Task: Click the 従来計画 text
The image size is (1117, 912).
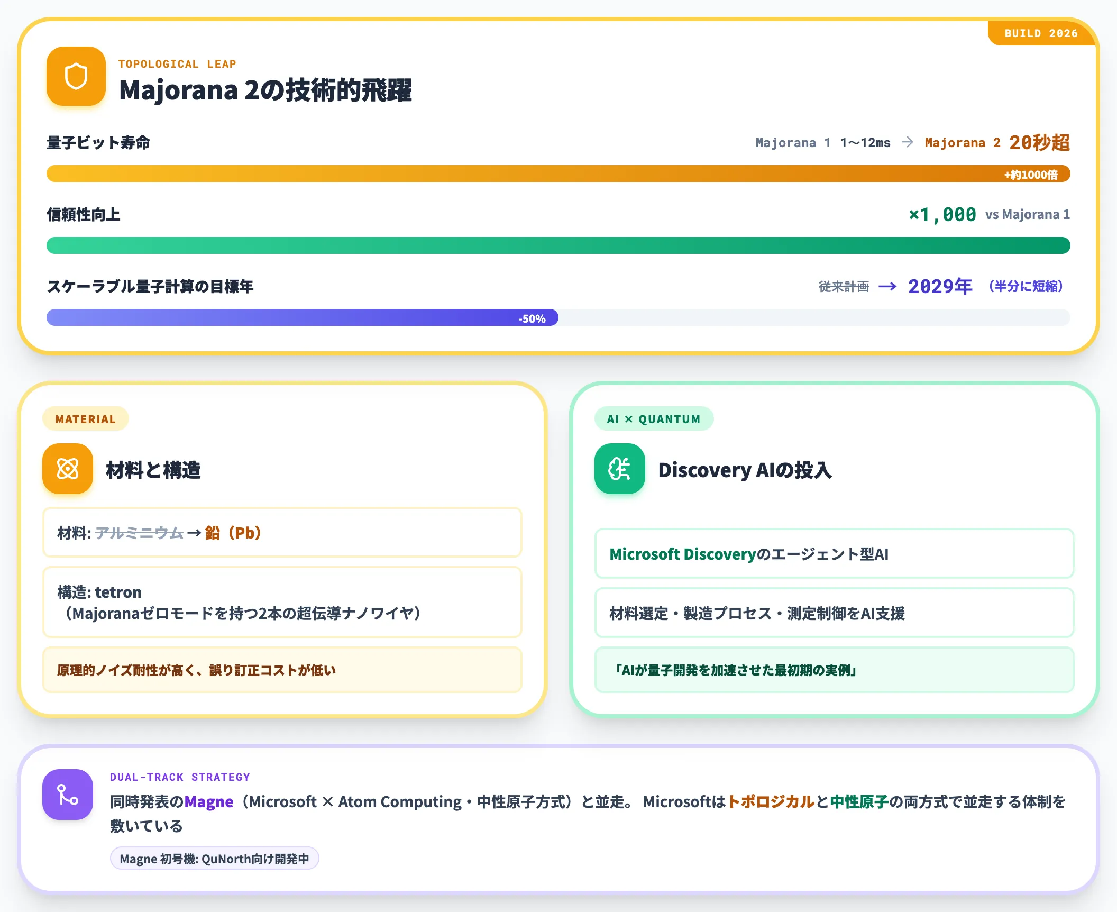Action: [844, 286]
